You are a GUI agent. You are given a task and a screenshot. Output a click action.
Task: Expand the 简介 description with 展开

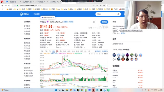(x=123, y=33)
